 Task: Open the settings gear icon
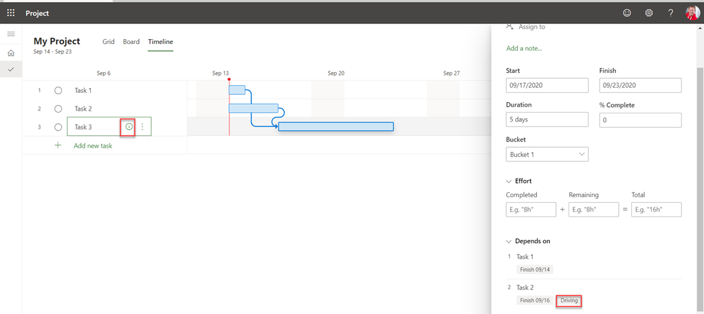[649, 13]
